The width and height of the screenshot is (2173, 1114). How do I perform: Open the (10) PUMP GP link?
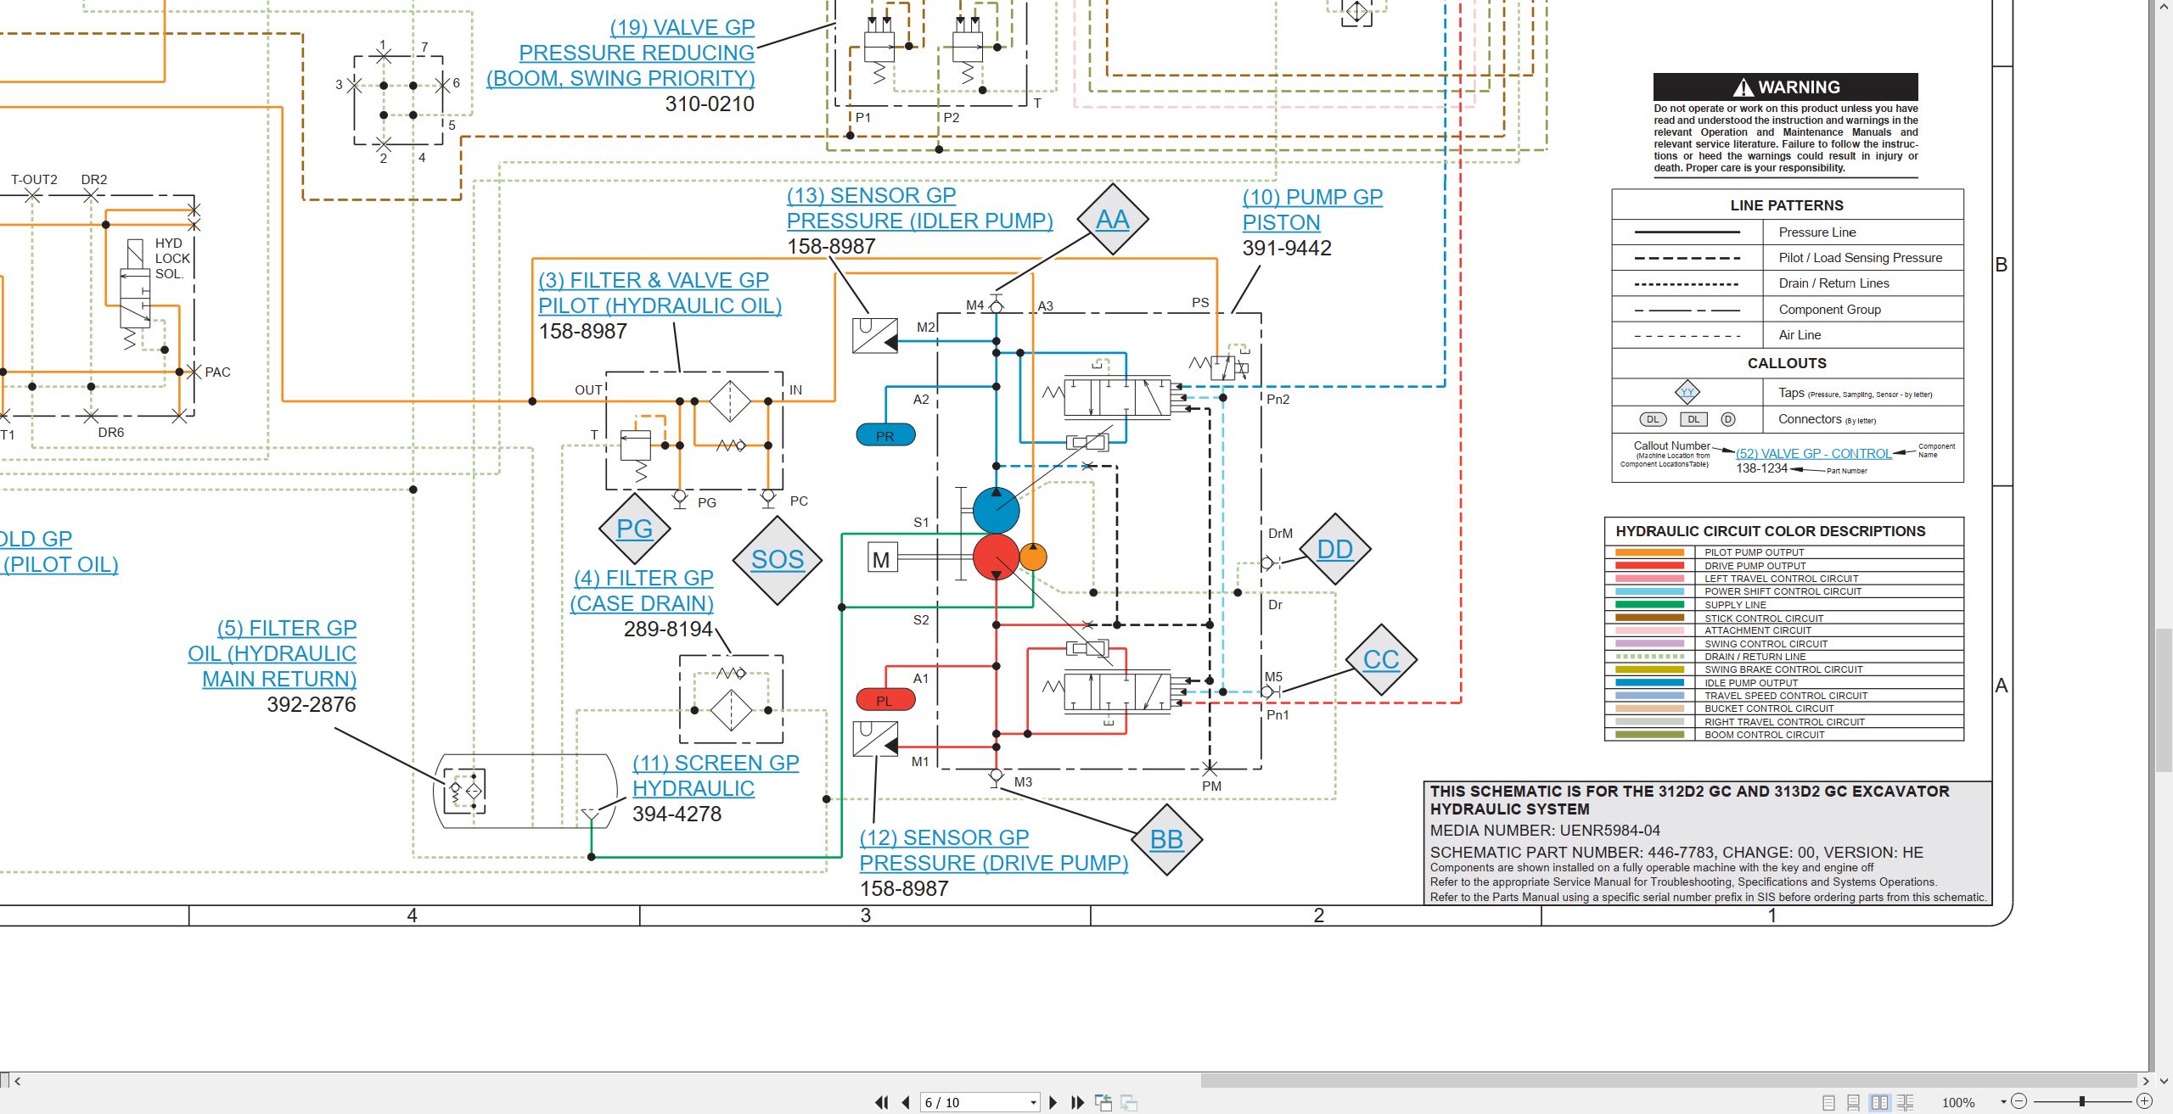(x=1312, y=210)
